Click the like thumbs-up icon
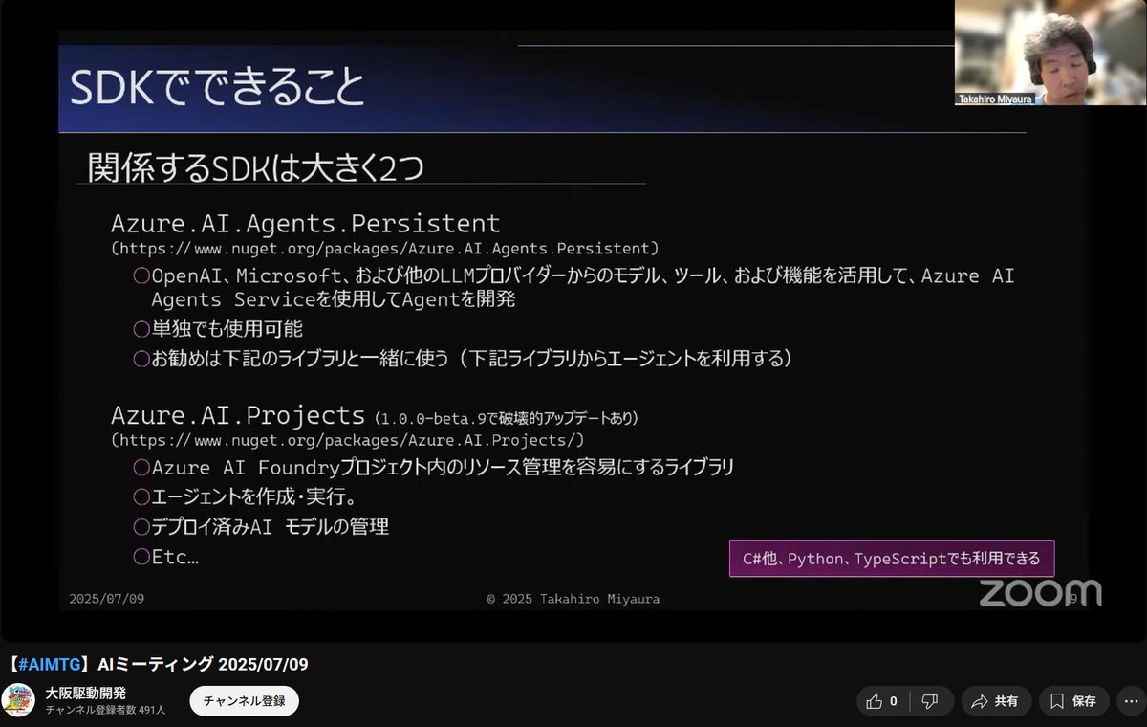Image resolution: width=1147 pixels, height=727 pixels. click(x=874, y=701)
